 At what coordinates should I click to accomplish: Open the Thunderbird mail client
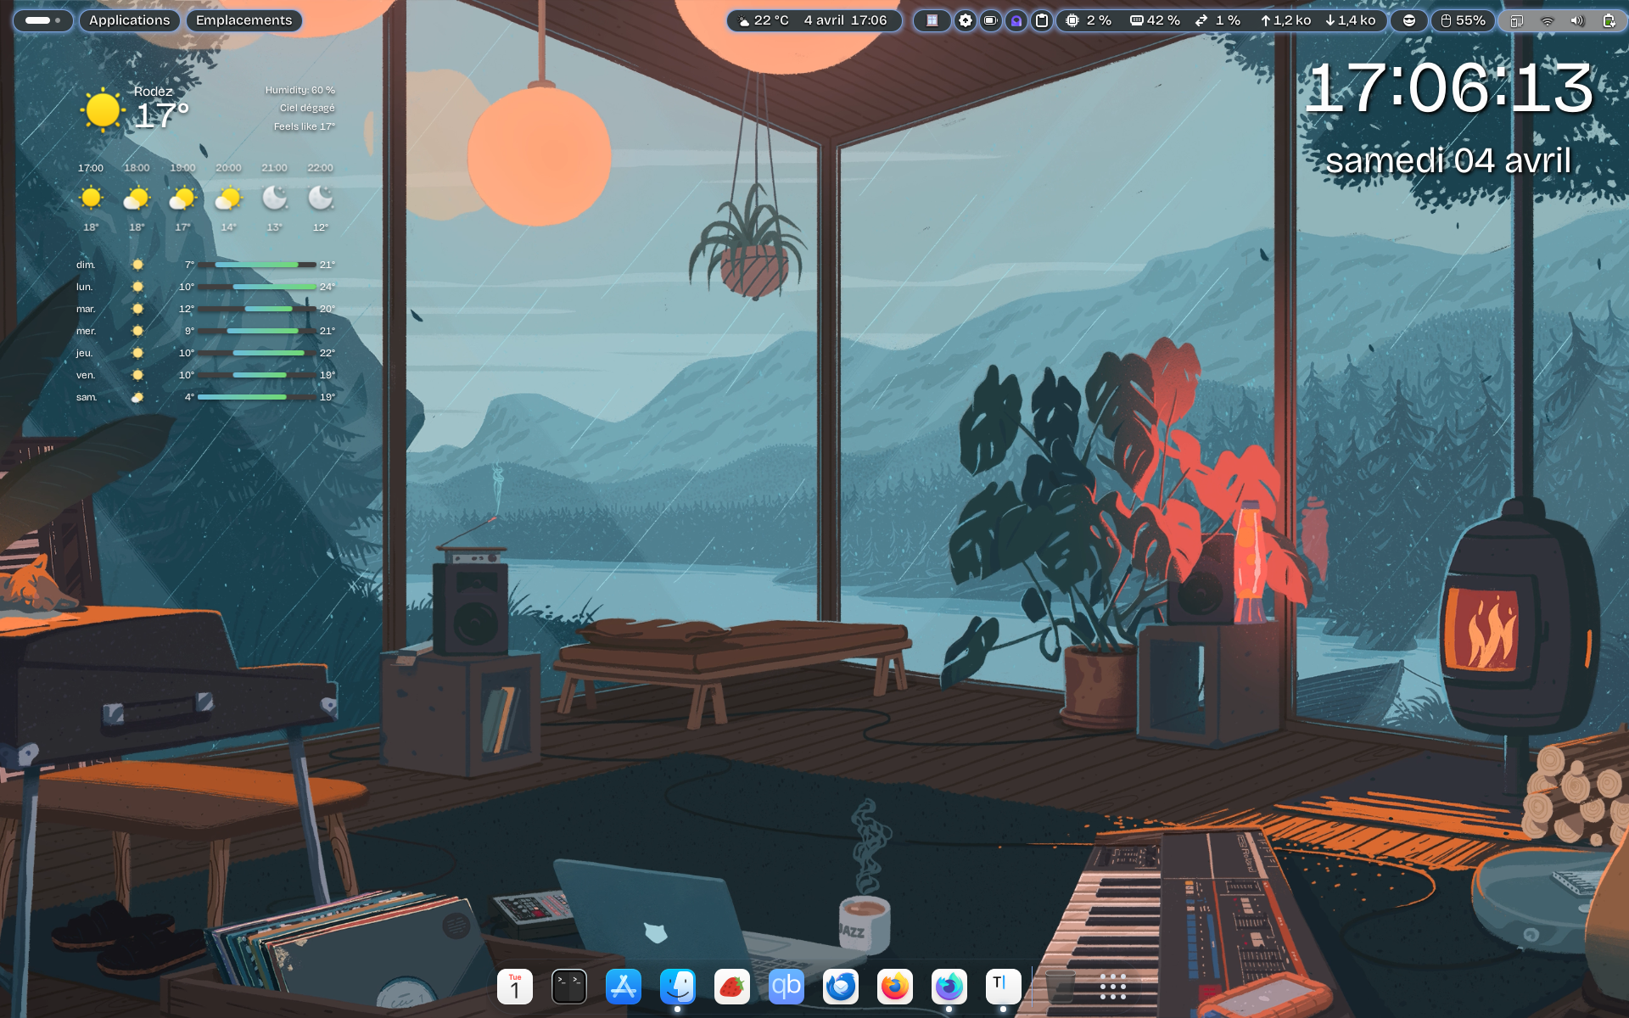841,987
